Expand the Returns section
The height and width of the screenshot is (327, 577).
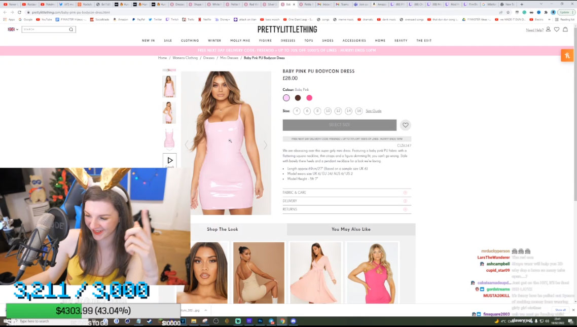coord(347,209)
